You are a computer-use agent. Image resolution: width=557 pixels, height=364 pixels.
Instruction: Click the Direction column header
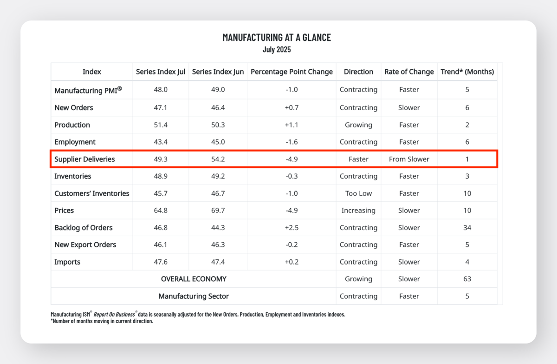358,72
